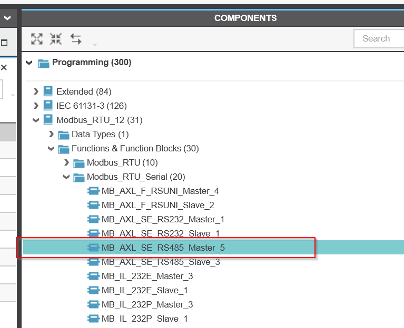Select Functions & Function Blocks (30) label
This screenshot has width=404, height=328.
[135, 148]
